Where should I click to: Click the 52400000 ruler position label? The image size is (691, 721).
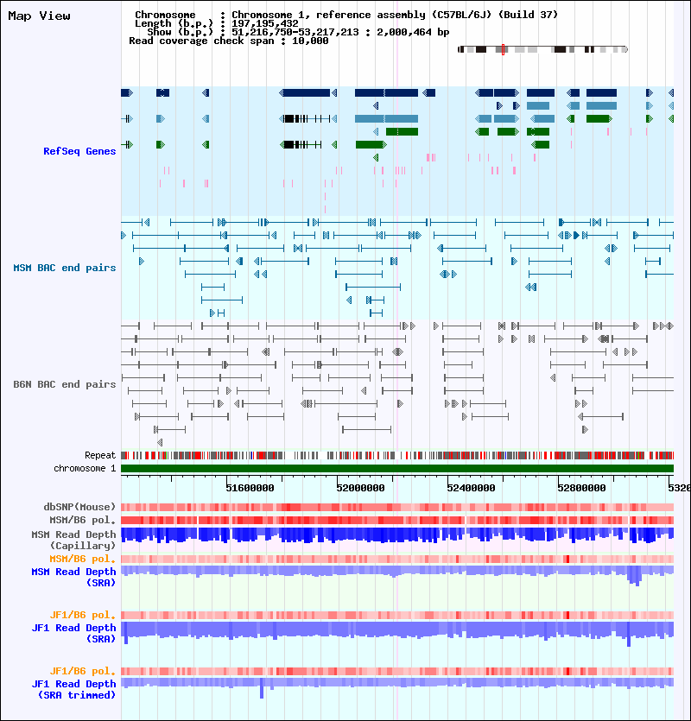tap(471, 488)
